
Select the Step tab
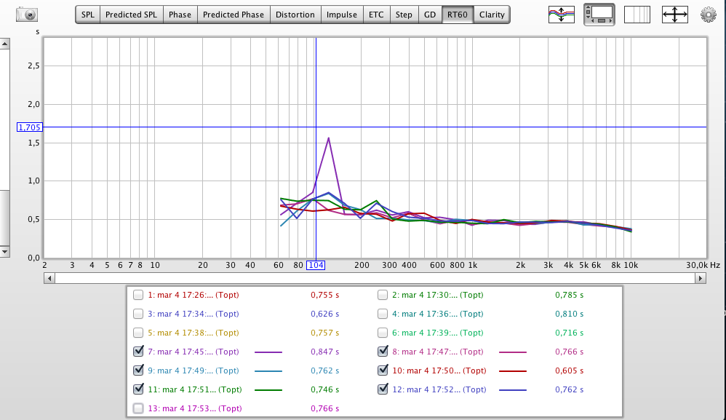[404, 15]
